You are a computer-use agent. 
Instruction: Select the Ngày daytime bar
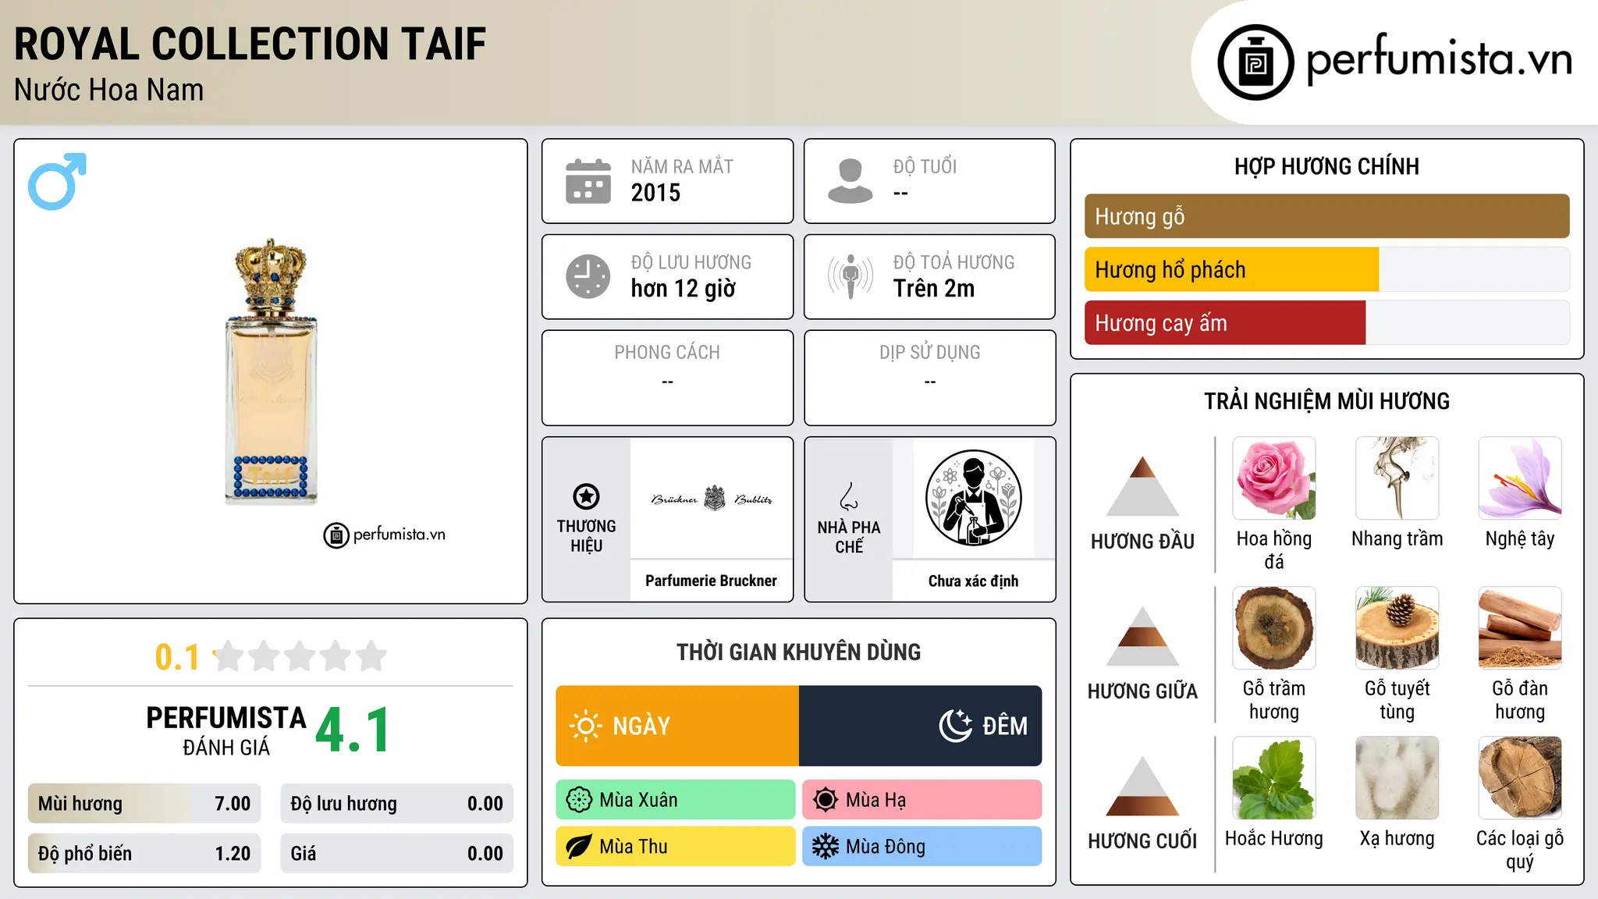point(677,726)
